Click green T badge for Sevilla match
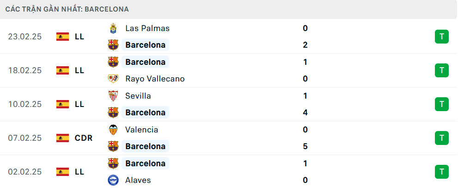458x188 pixels. coord(442,104)
